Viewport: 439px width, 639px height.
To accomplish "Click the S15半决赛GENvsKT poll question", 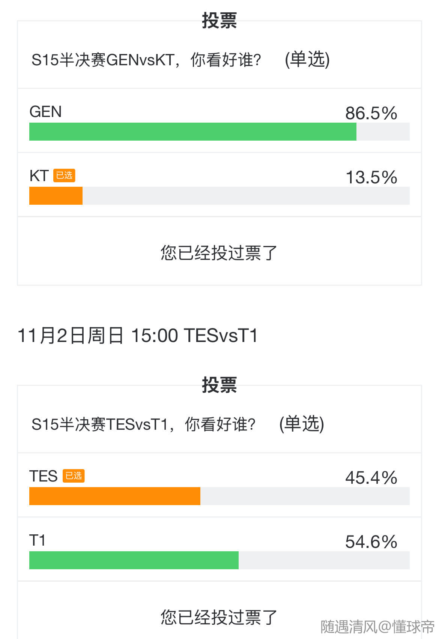I will click(146, 60).
